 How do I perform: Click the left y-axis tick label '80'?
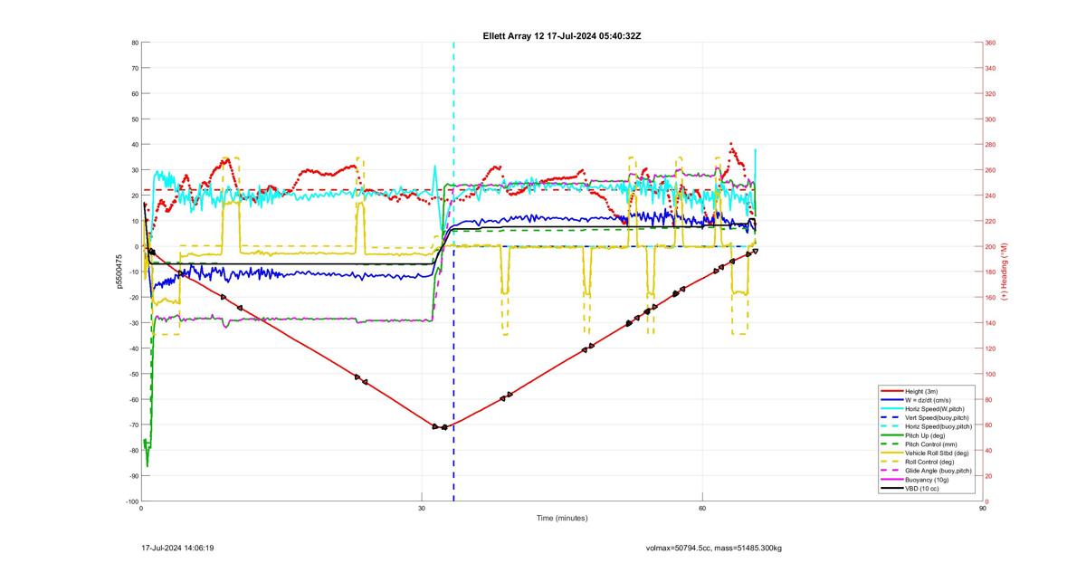click(134, 43)
